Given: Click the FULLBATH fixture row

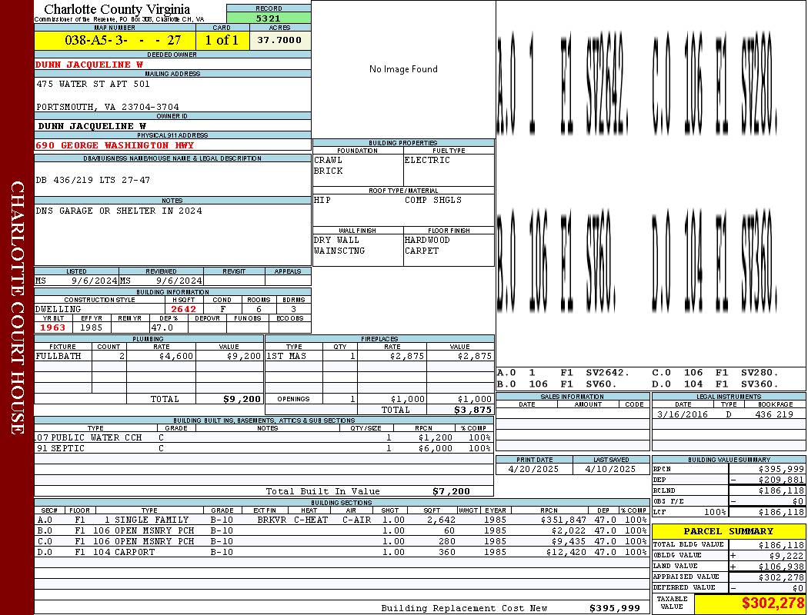Looking at the screenshot, I should click(x=149, y=356).
